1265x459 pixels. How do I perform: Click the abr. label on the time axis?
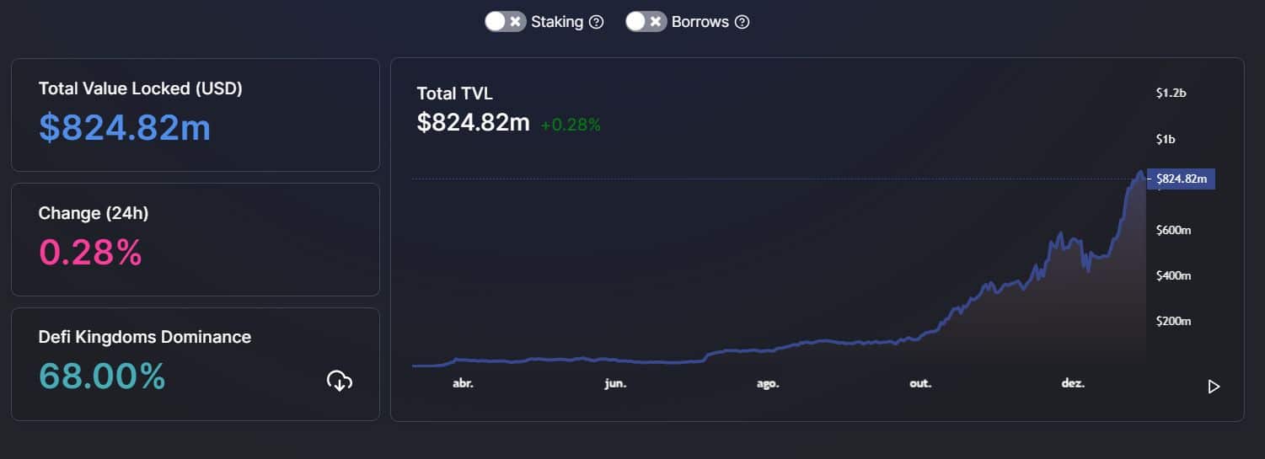(x=463, y=383)
